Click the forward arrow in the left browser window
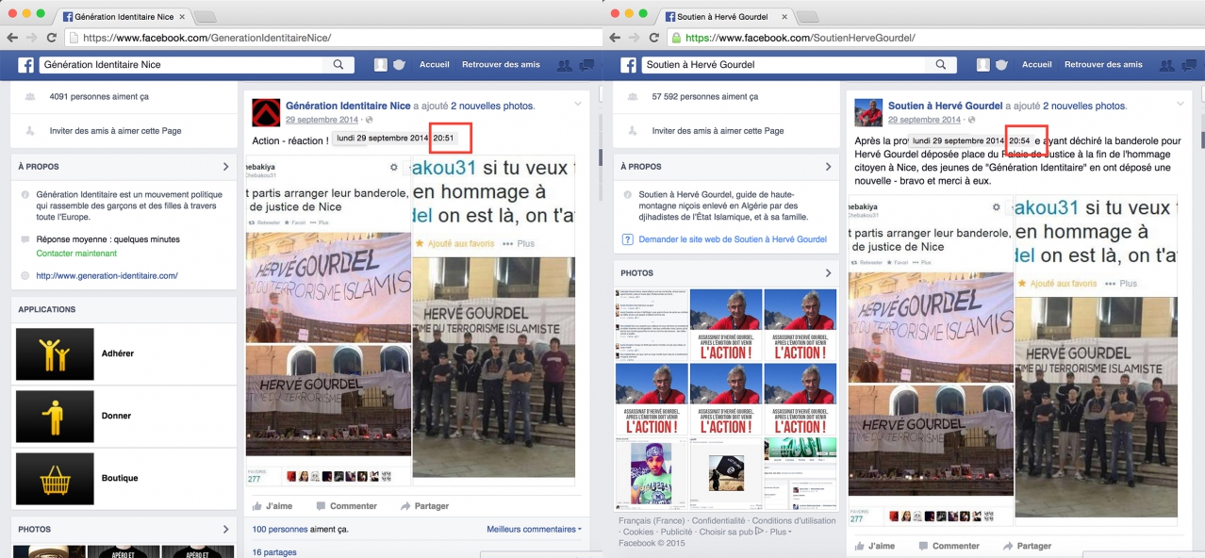Screen dimensions: 1205x558 point(32,38)
